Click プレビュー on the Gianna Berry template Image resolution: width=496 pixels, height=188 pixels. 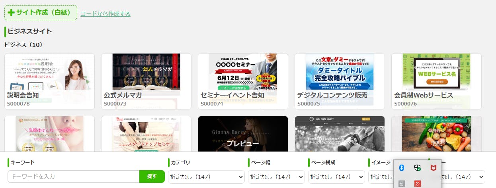coord(243,143)
